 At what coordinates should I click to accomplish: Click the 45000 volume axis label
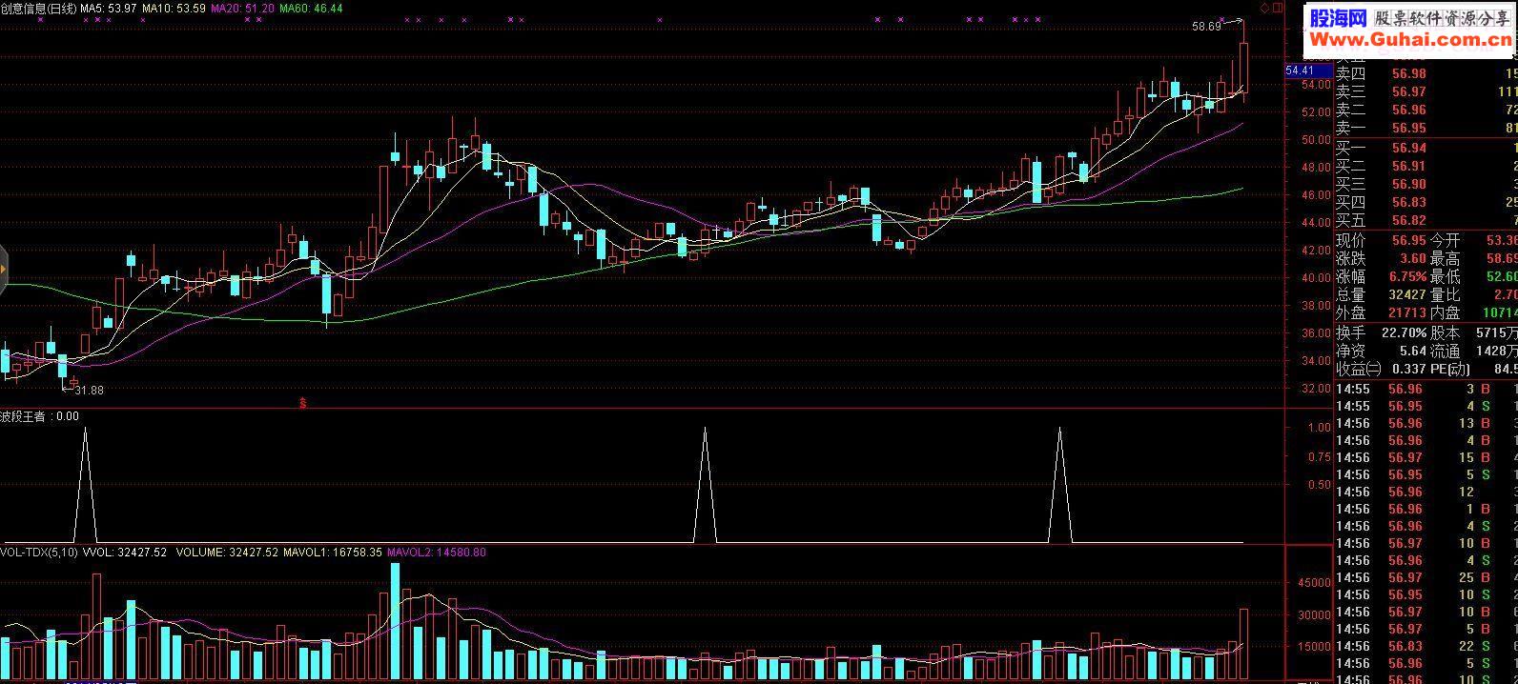pyautogui.click(x=1314, y=583)
